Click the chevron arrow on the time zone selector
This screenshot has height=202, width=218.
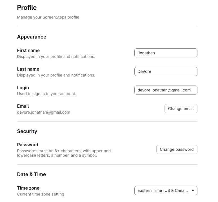(193, 190)
